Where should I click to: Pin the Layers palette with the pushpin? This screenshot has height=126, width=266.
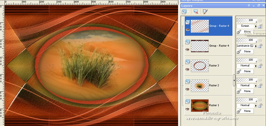pos(249,5)
